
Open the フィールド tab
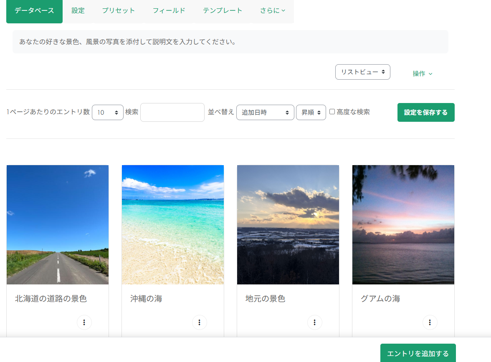[169, 11]
